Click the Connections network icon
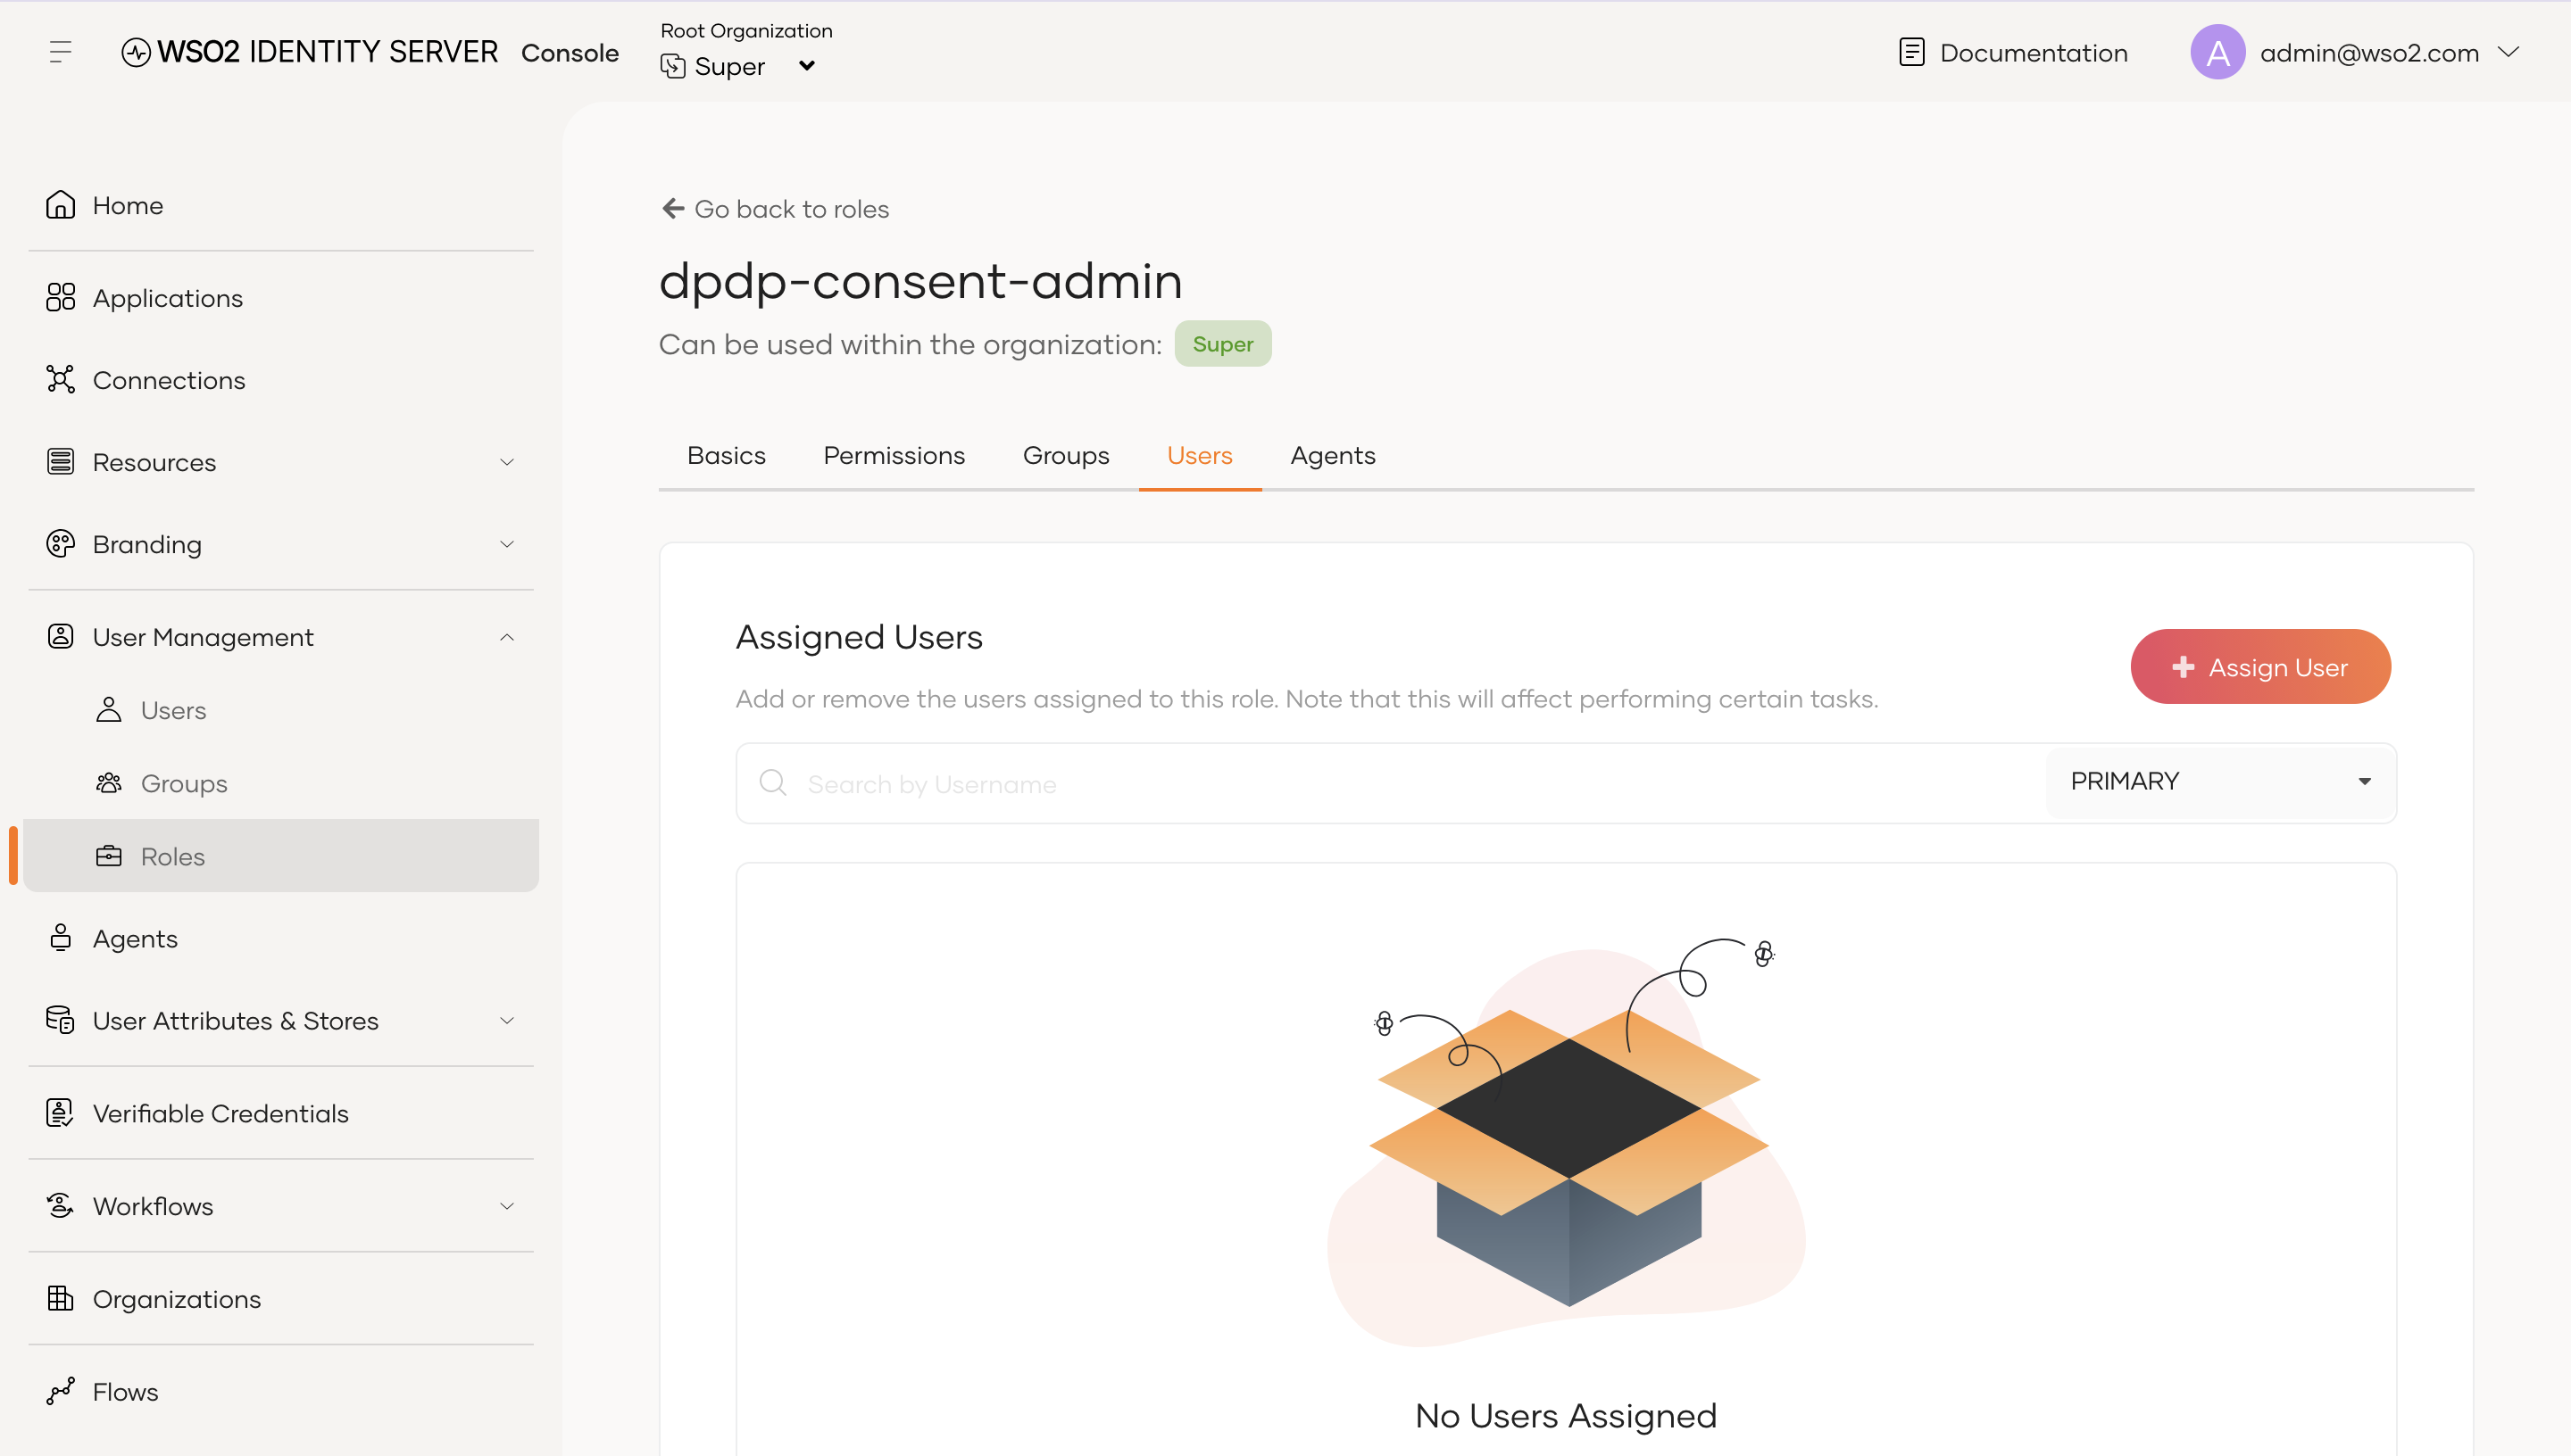Image resolution: width=2571 pixels, height=1456 pixels. pos(60,380)
